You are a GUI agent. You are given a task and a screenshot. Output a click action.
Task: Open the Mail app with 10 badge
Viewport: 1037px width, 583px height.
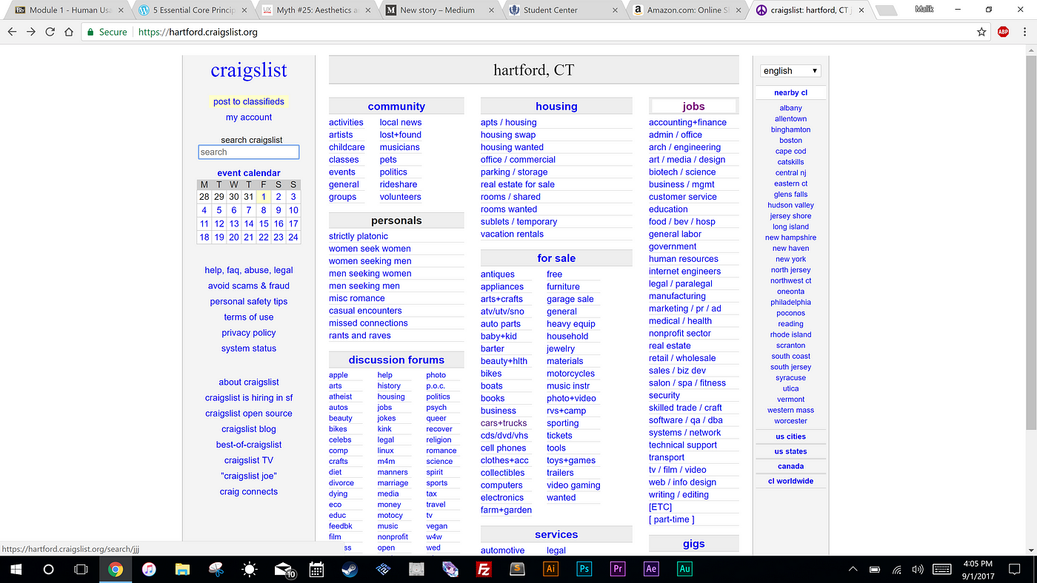(284, 570)
